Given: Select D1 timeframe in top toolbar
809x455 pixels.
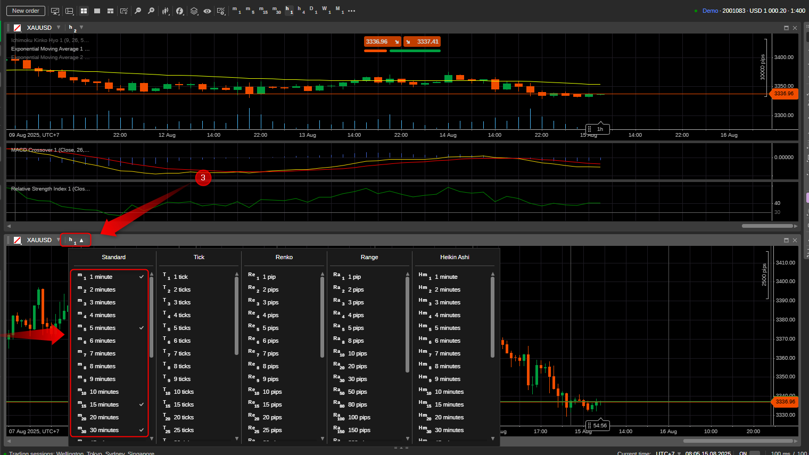Looking at the screenshot, I should click(x=313, y=10).
